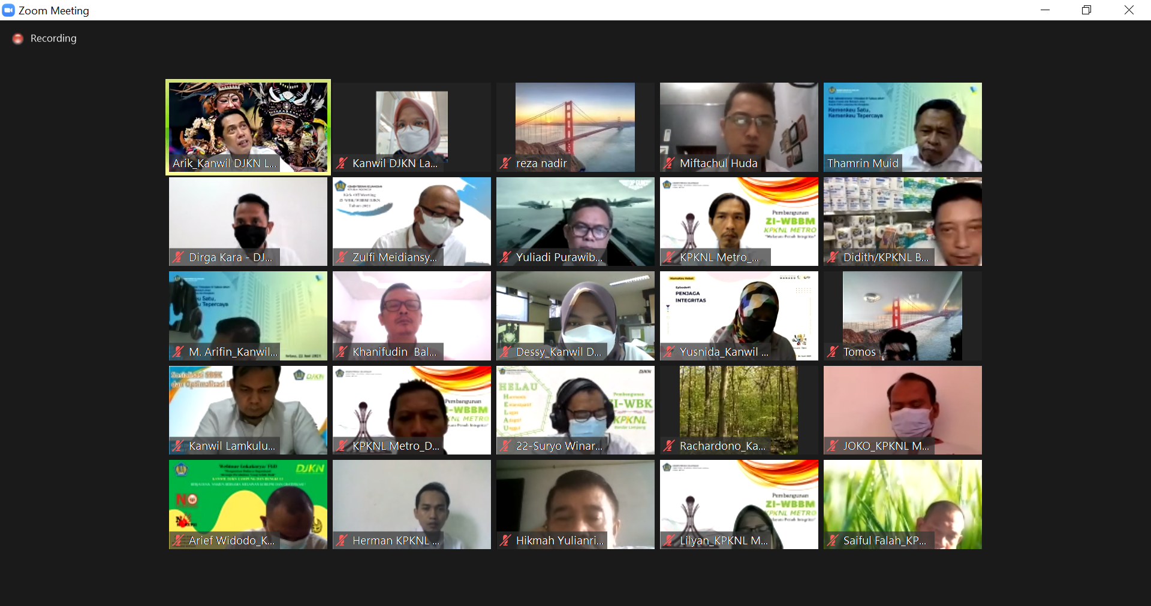The image size is (1151, 606).
Task: Select Thamrin Muid's video tile
Action: [x=902, y=120]
